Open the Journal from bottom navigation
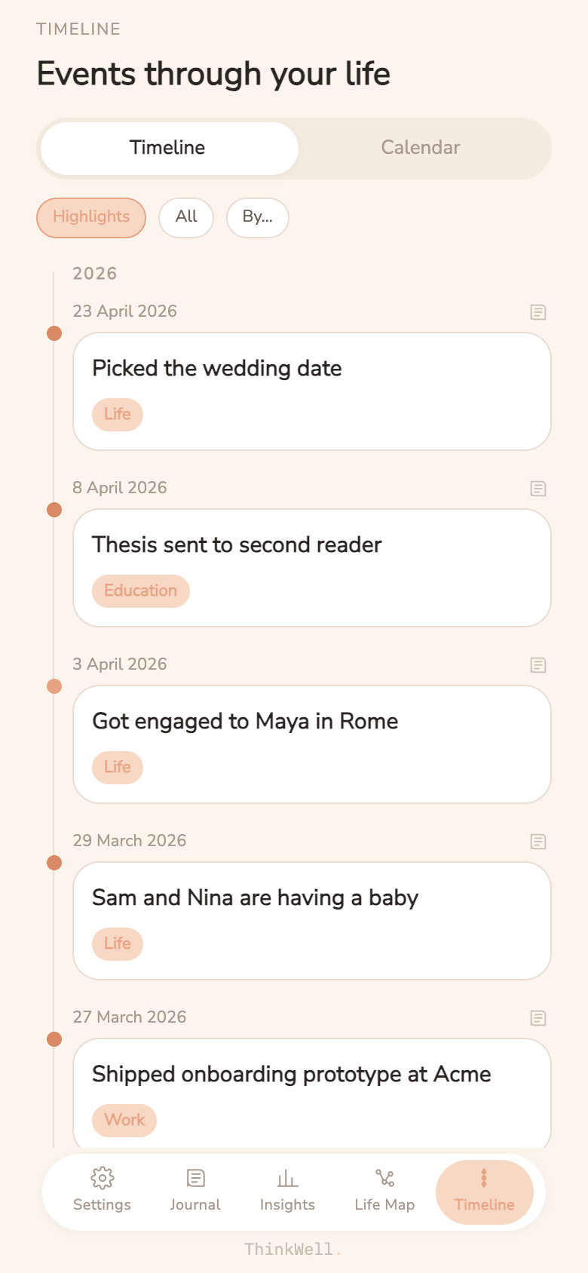Screen dimensions: 588x1273 [x=194, y=1189]
